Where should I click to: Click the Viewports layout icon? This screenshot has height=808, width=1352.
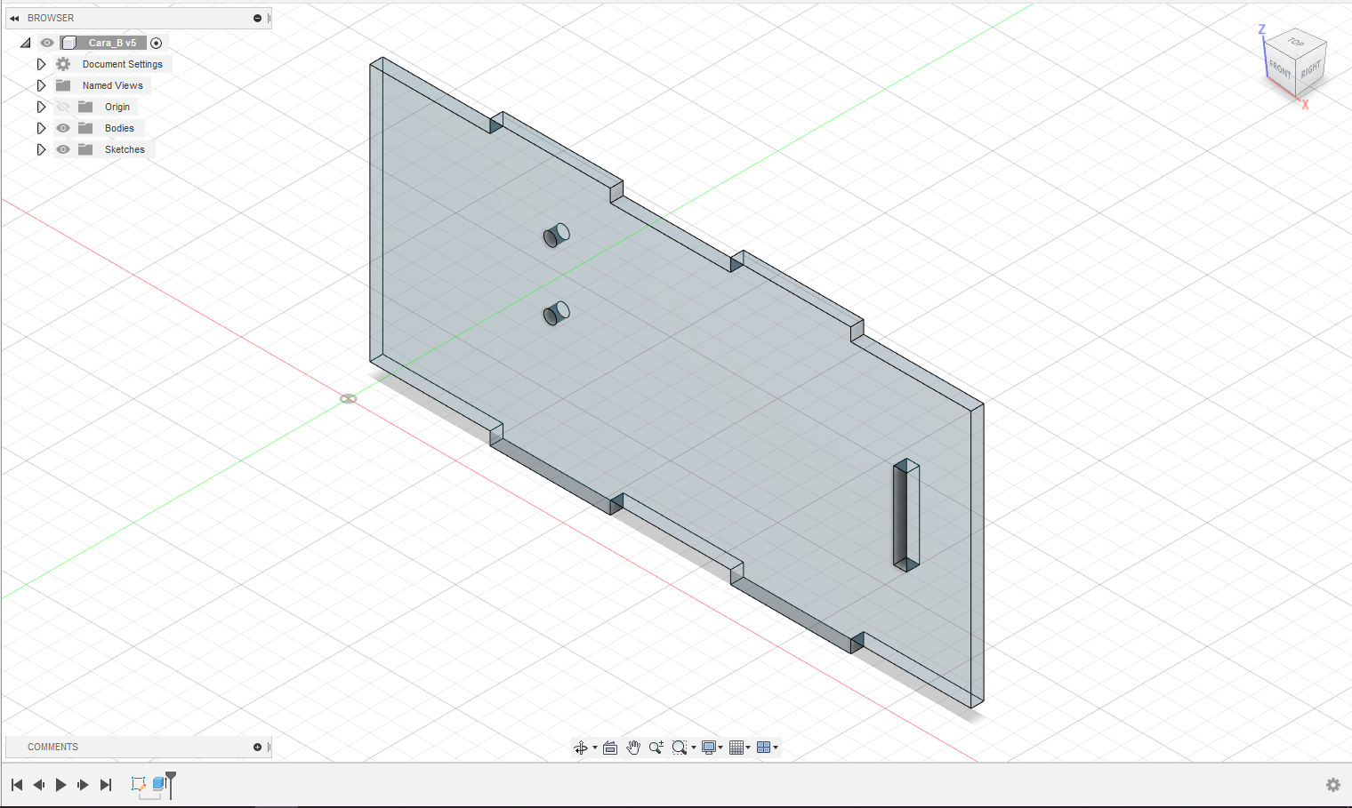[x=763, y=748]
